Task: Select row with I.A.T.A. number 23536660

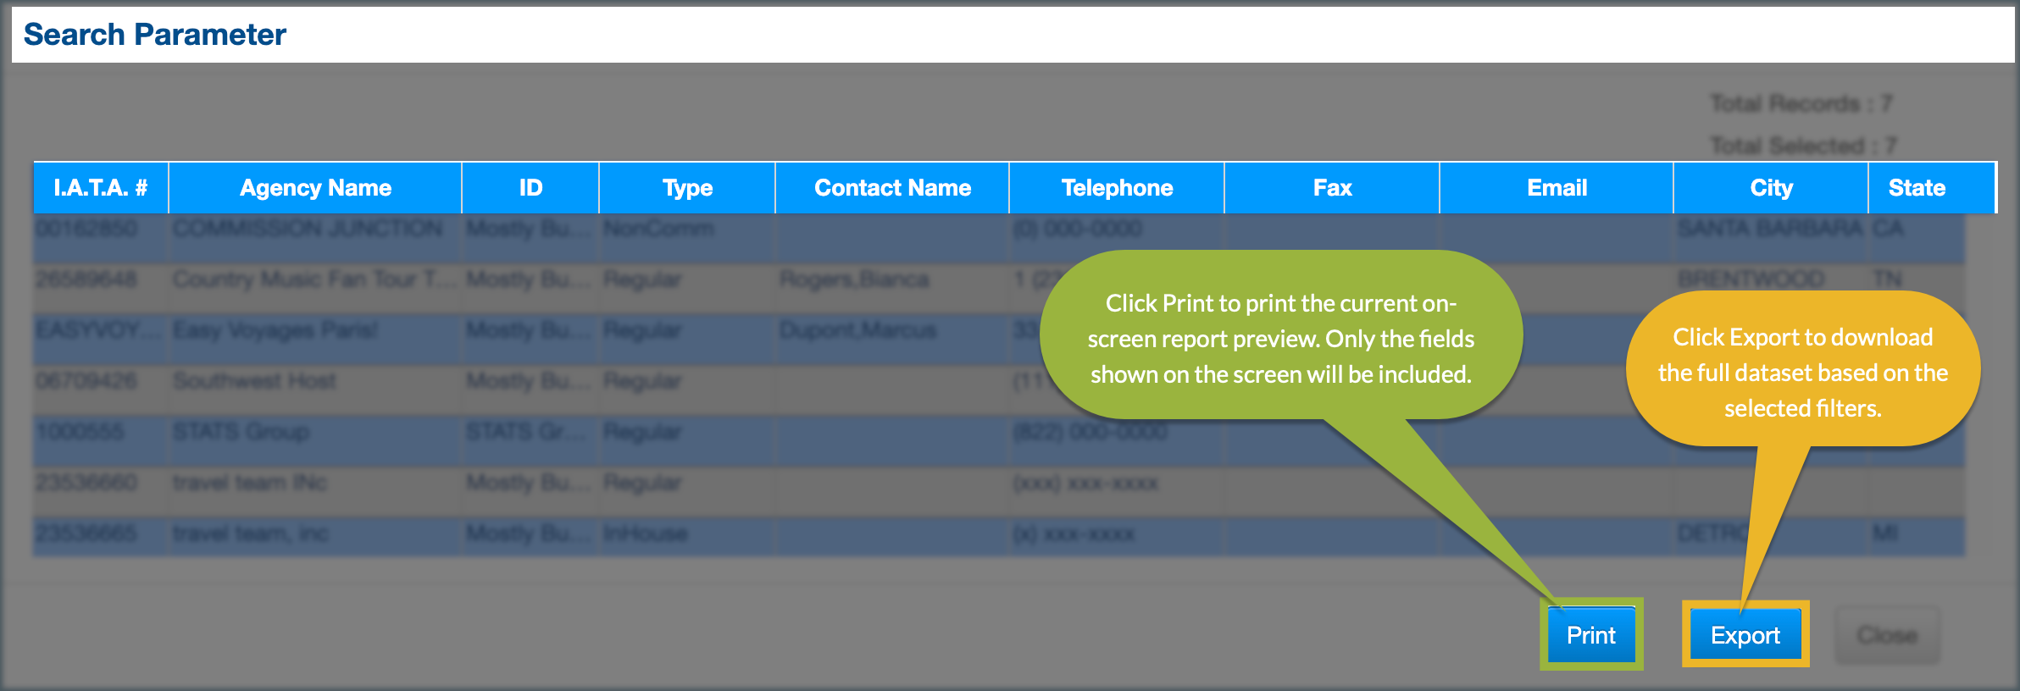Action: [86, 484]
